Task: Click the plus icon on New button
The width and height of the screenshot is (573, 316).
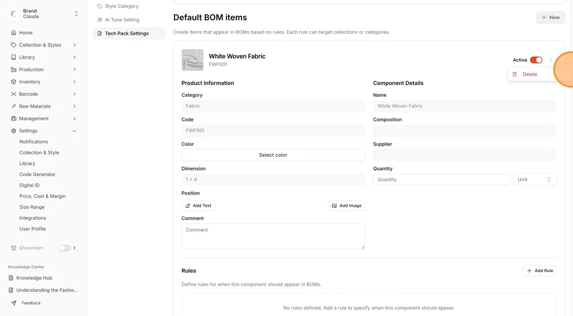Action: point(544,17)
